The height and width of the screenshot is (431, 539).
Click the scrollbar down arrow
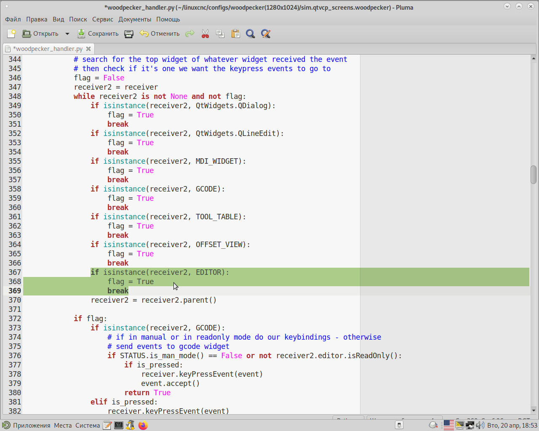point(534,410)
